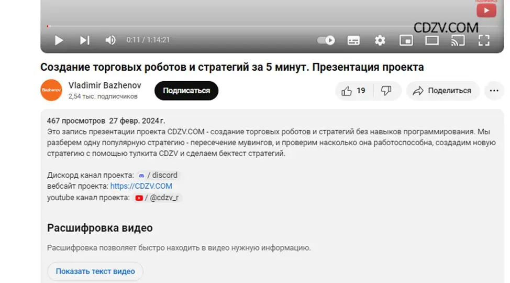Click the Расшифровка видео heading
Image resolution: width=510 pixels, height=283 pixels.
coord(100,228)
